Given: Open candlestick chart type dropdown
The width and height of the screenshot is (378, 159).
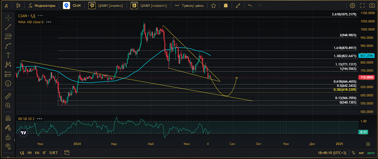Looking at the screenshot, I should coord(19,5).
